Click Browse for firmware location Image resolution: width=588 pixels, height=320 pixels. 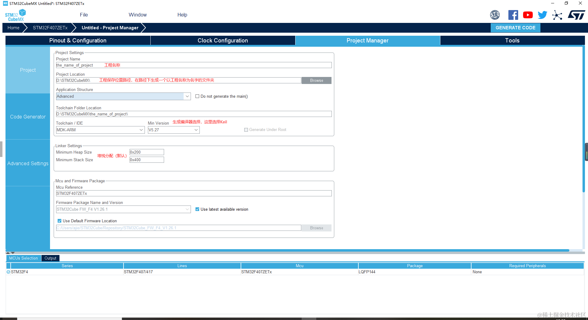coord(317,228)
